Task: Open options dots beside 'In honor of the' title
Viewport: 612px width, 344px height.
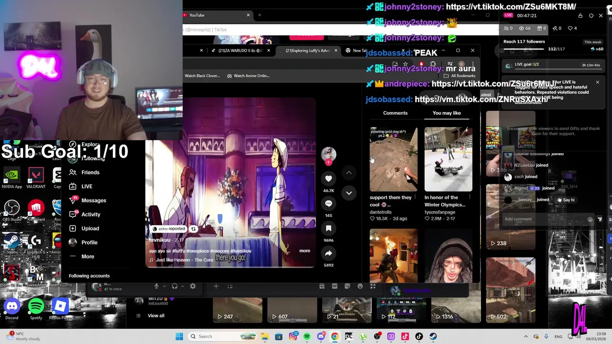Action: point(470,197)
